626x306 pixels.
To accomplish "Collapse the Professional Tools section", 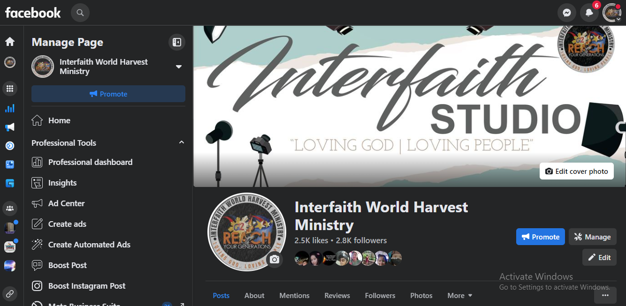I will [182, 142].
